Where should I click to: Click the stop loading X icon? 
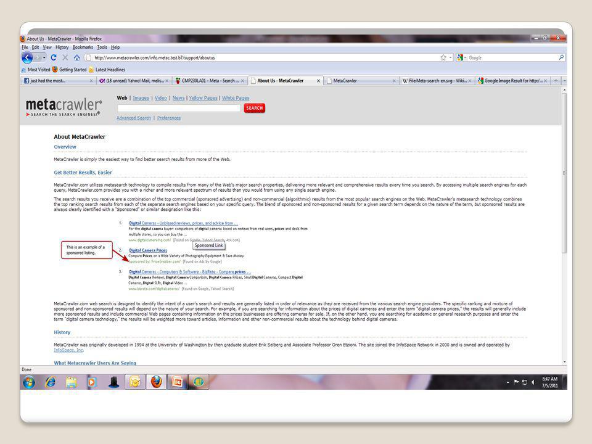(x=65, y=57)
